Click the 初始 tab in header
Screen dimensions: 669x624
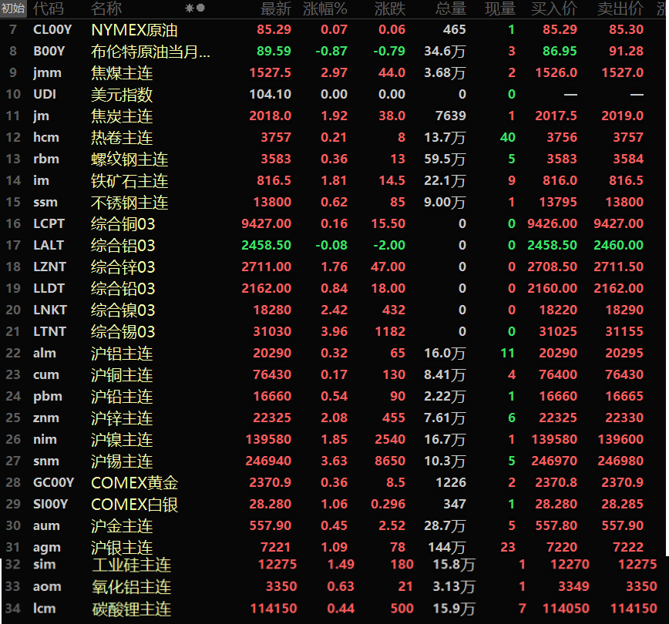[x=13, y=8]
